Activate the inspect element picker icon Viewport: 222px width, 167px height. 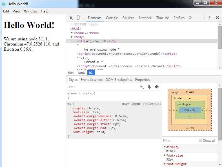(70, 18)
